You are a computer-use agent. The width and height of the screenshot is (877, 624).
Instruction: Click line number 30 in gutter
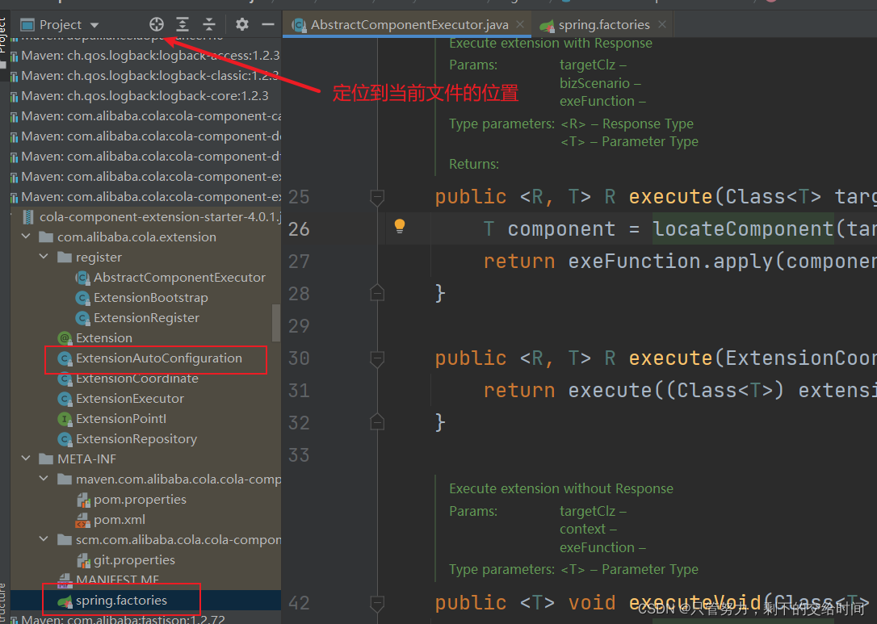pyautogui.click(x=299, y=358)
